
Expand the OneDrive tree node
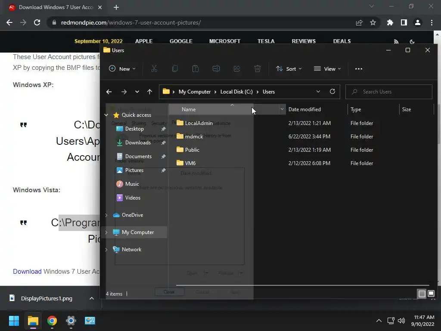(106, 215)
